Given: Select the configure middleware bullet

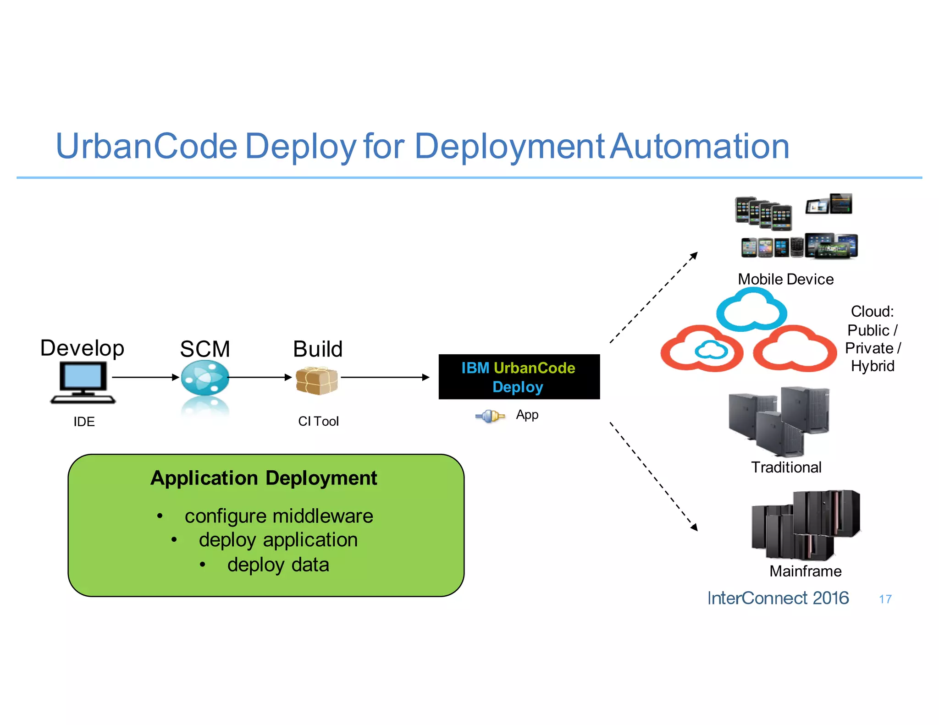Looking at the screenshot, I should 278,516.
